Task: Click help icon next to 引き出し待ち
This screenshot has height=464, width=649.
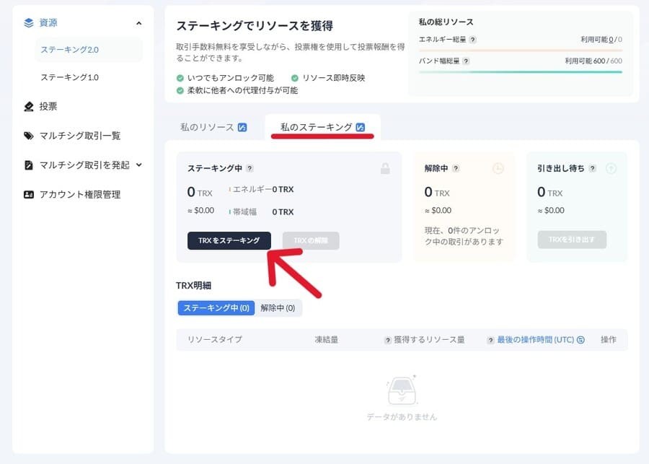Action: (x=593, y=168)
